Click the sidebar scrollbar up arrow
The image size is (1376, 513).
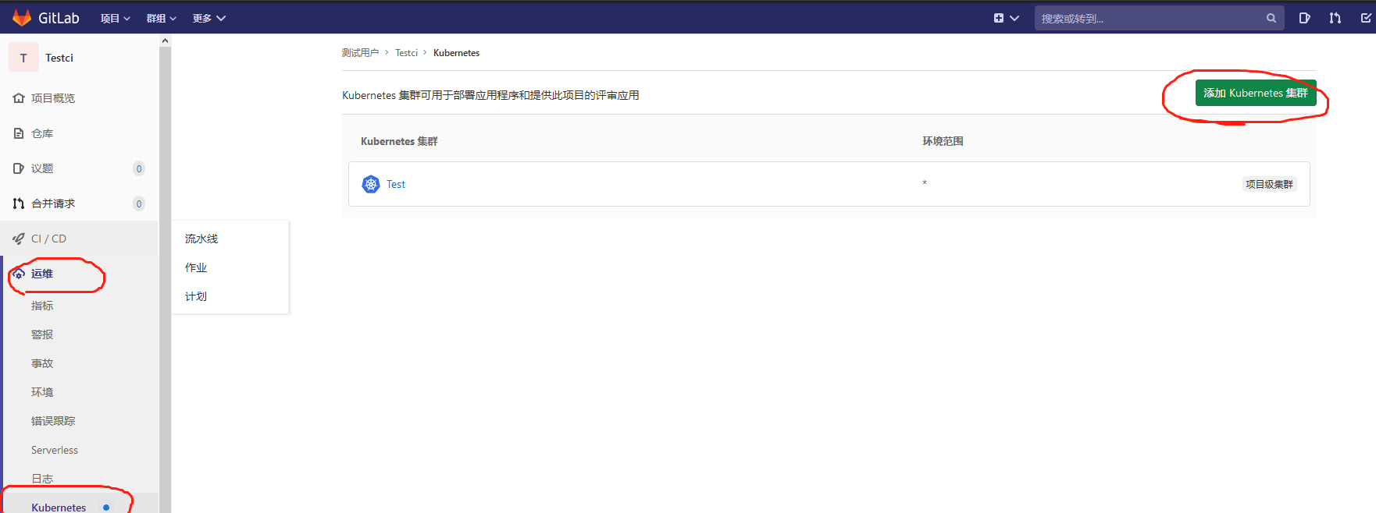pyautogui.click(x=165, y=41)
